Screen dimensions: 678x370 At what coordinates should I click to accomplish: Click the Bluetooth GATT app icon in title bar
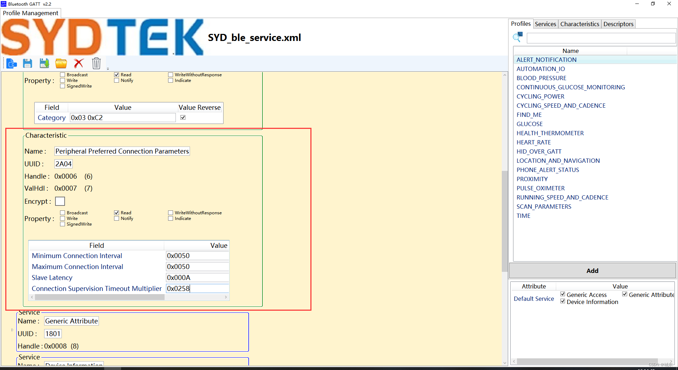[4, 4]
